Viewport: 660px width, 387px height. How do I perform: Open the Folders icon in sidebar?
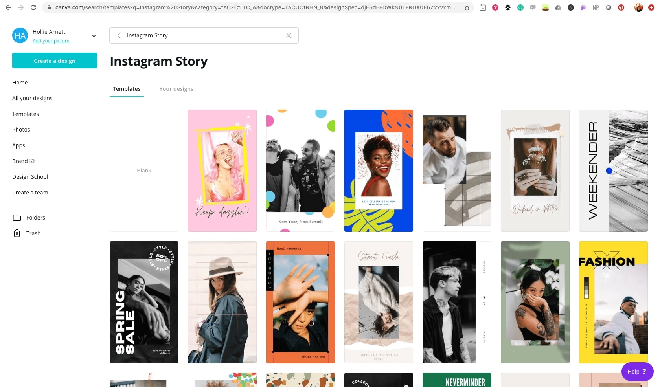[17, 218]
